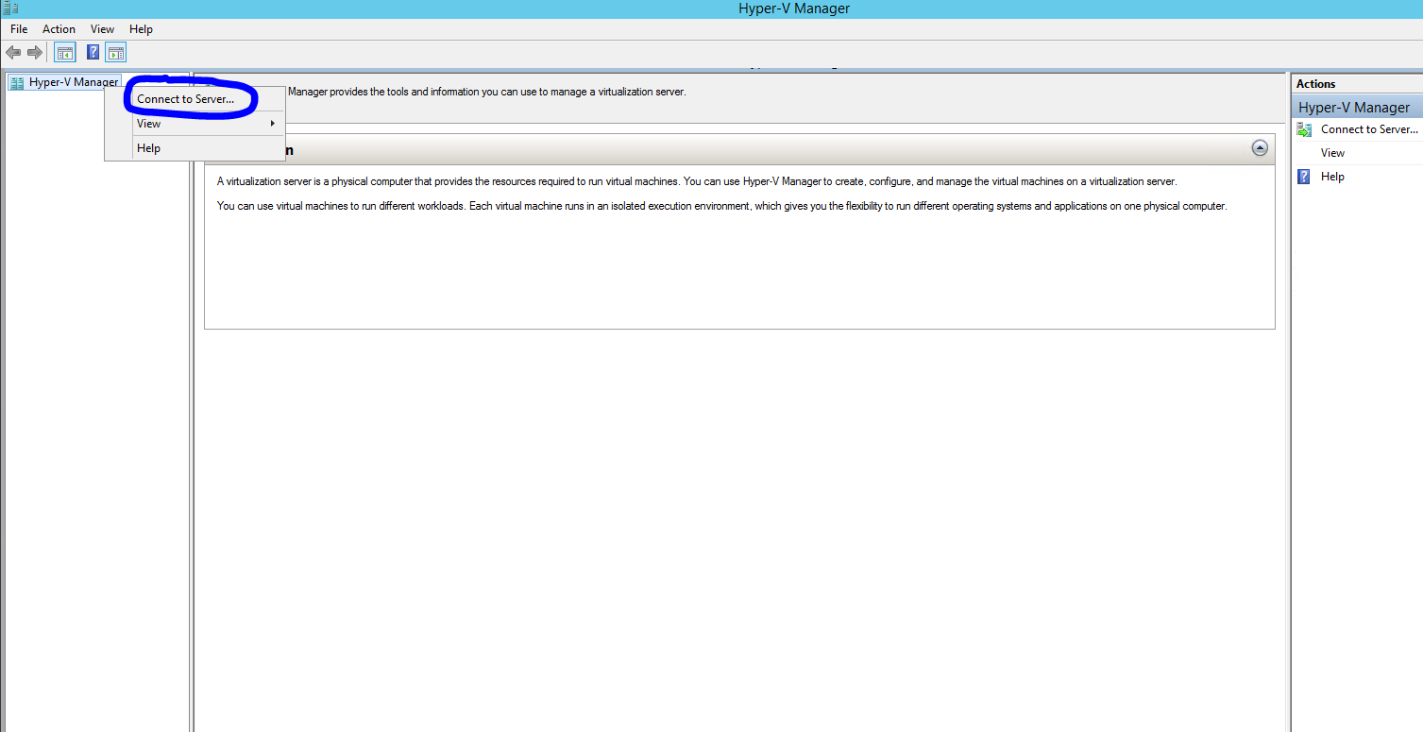Open the File menu
Screen dimensions: 1423x732
[x=19, y=29]
